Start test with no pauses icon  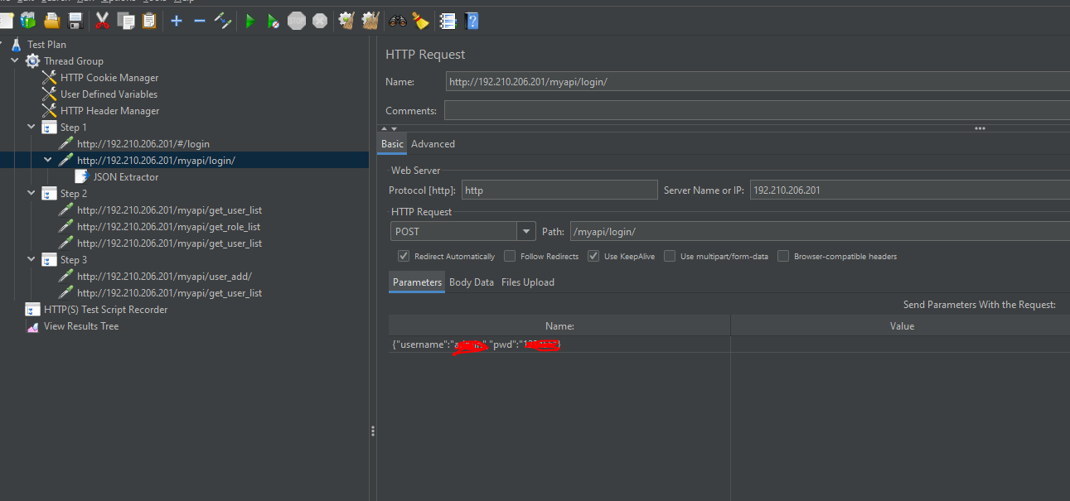tap(273, 21)
